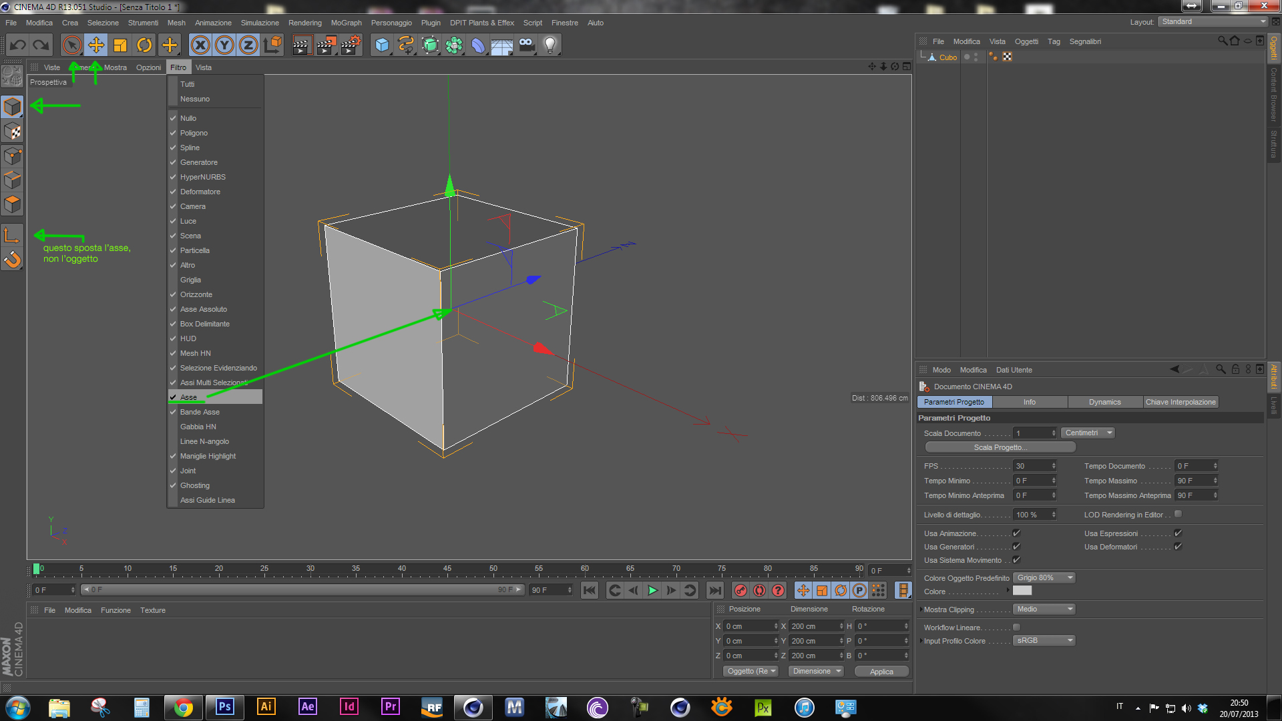Switch to the Dynamics tab

click(x=1104, y=402)
